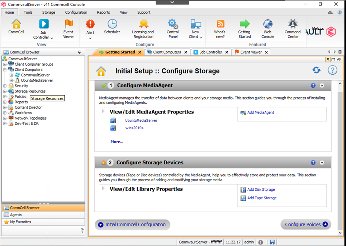Expand the Storage Resources tree node
This screenshot has height=246, width=346.
click(5, 91)
